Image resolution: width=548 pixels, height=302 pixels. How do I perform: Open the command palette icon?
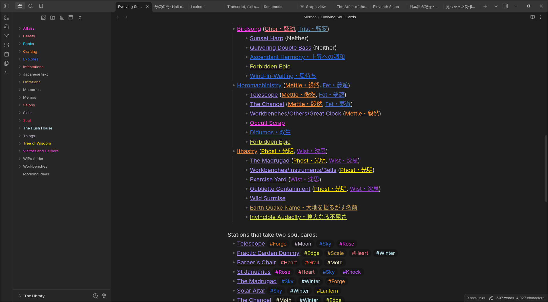7,72
